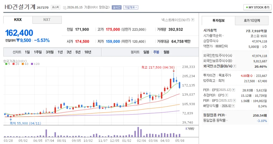
Task: Click the 동일업종 PER value 250.54배
Action: pyautogui.click(x=260, y=115)
